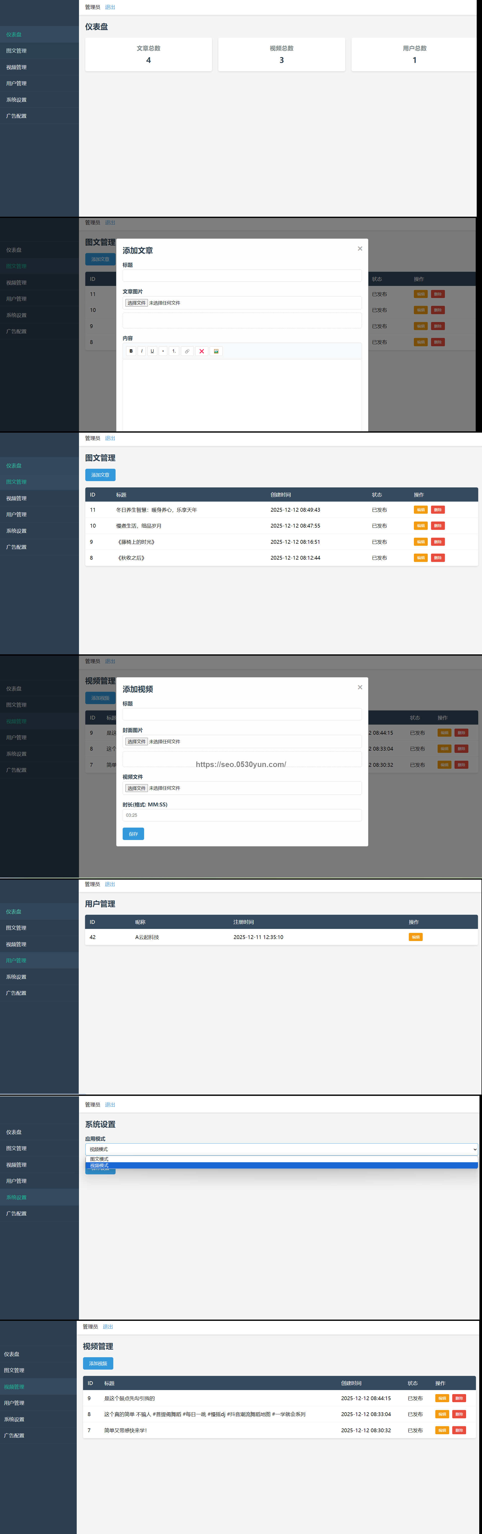Screen dimensions: 482x1534
Task: Apply italic in the article content editor
Action: pos(142,351)
